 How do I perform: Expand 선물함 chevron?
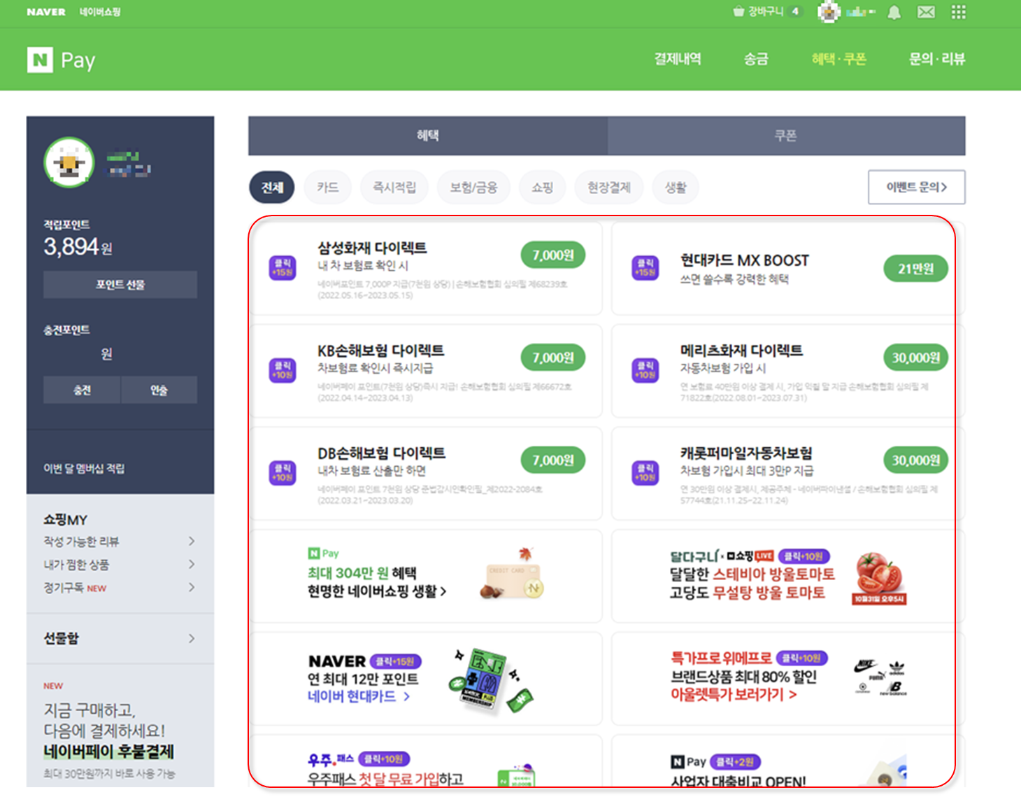click(191, 639)
